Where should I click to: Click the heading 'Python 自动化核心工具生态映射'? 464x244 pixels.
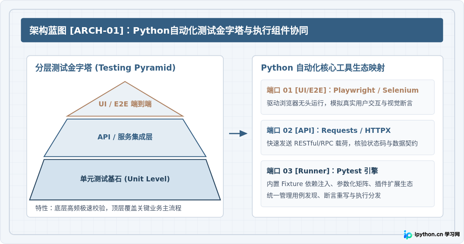tap(323, 68)
